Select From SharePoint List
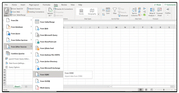 coord(48,42)
